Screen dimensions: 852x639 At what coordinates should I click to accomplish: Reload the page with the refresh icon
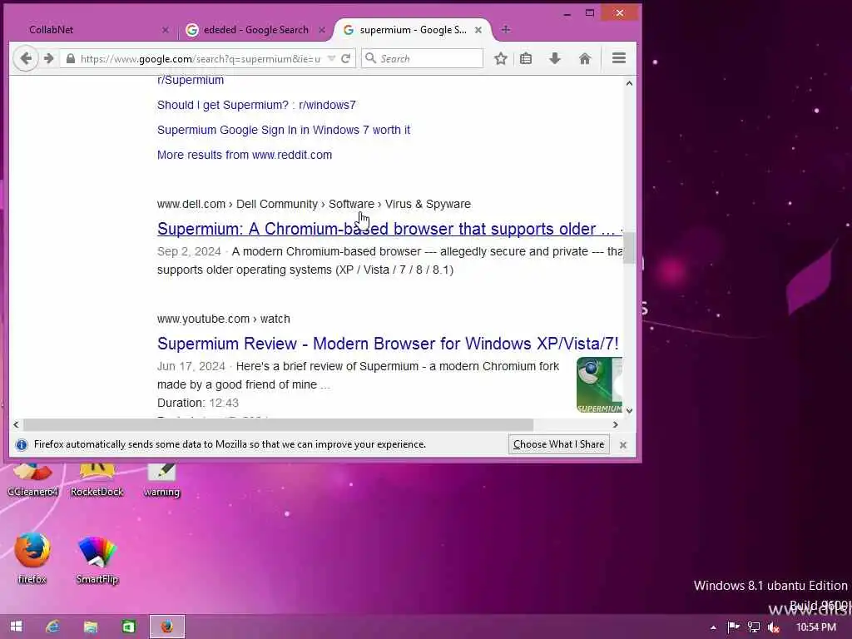[345, 59]
